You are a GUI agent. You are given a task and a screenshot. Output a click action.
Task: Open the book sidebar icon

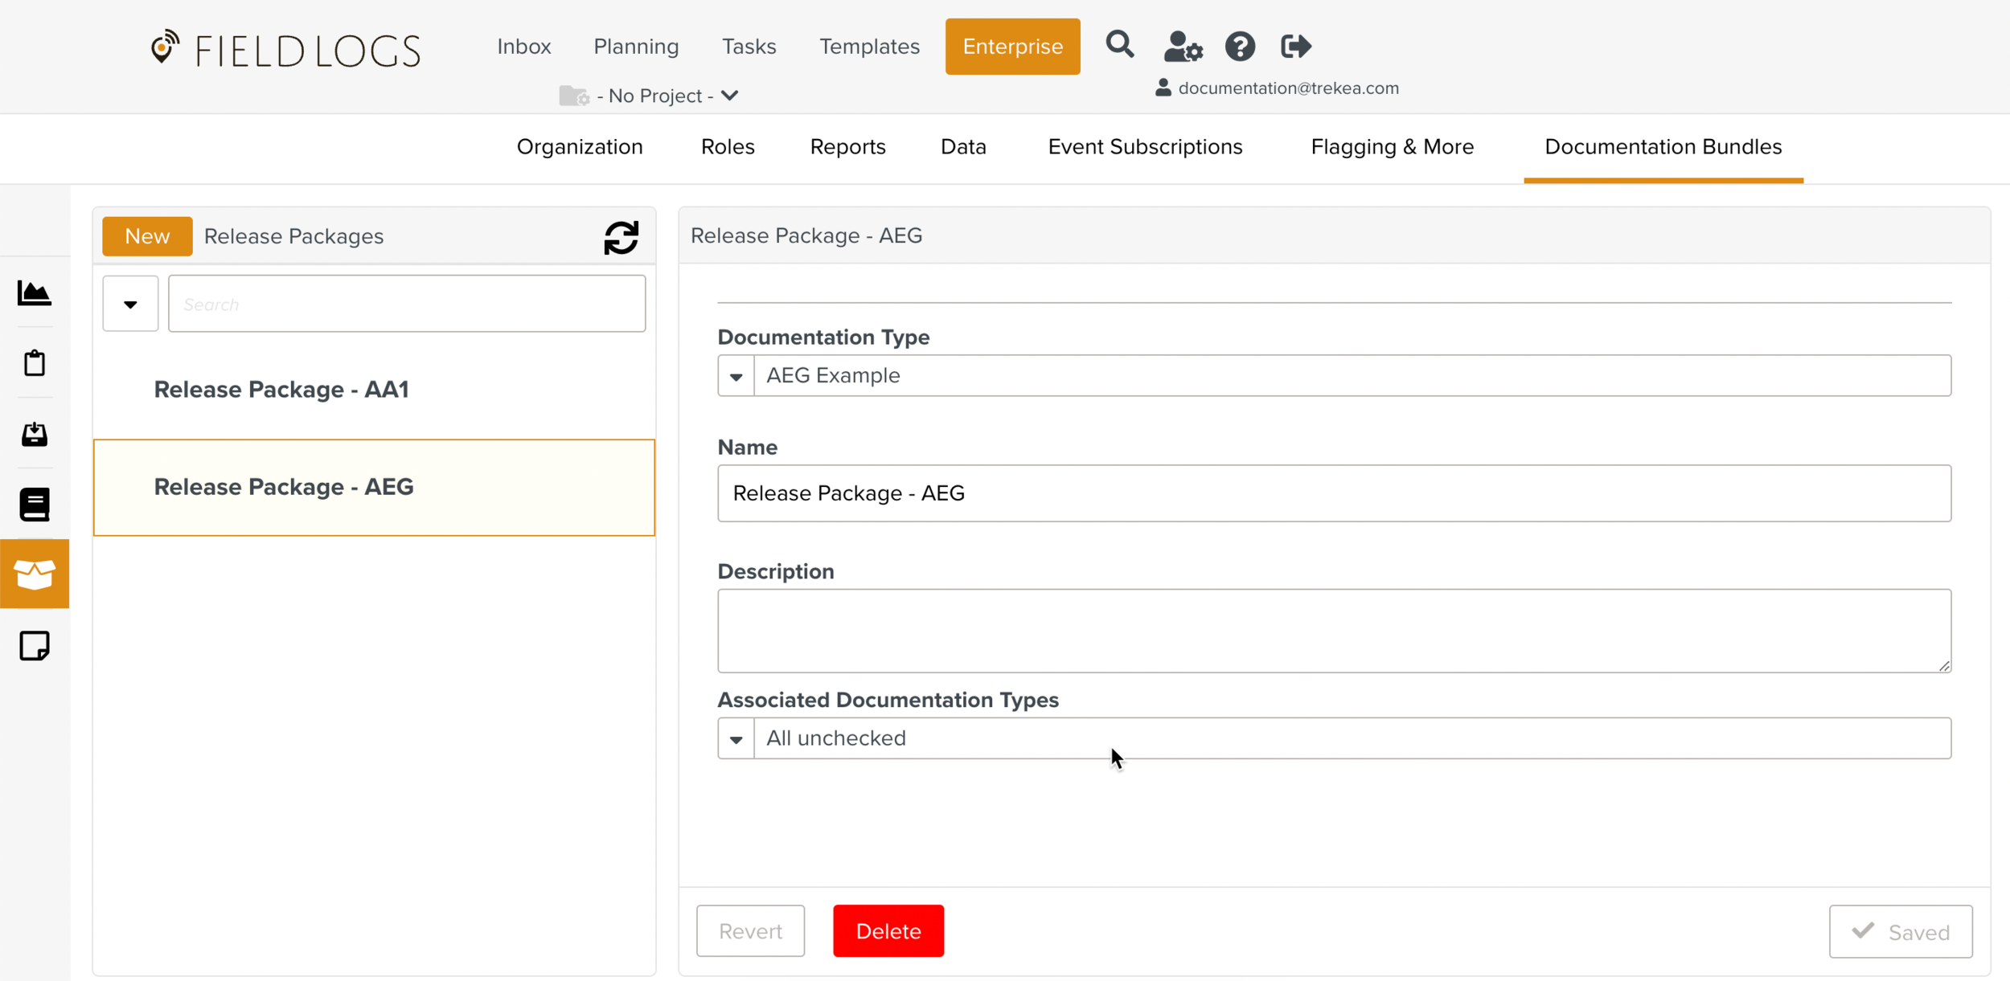(35, 505)
